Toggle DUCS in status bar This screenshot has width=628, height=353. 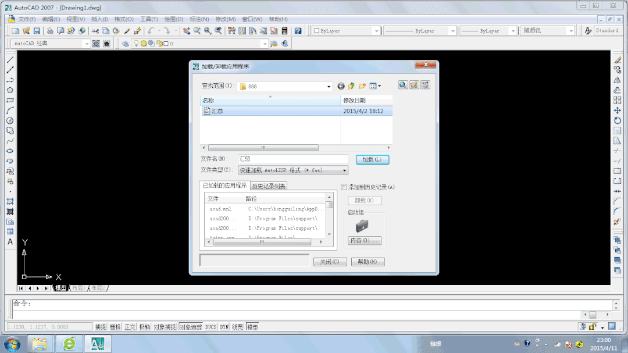[x=210, y=327]
